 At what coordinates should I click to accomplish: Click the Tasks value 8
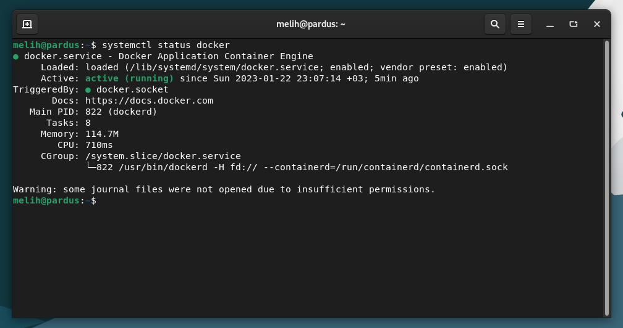(x=88, y=123)
